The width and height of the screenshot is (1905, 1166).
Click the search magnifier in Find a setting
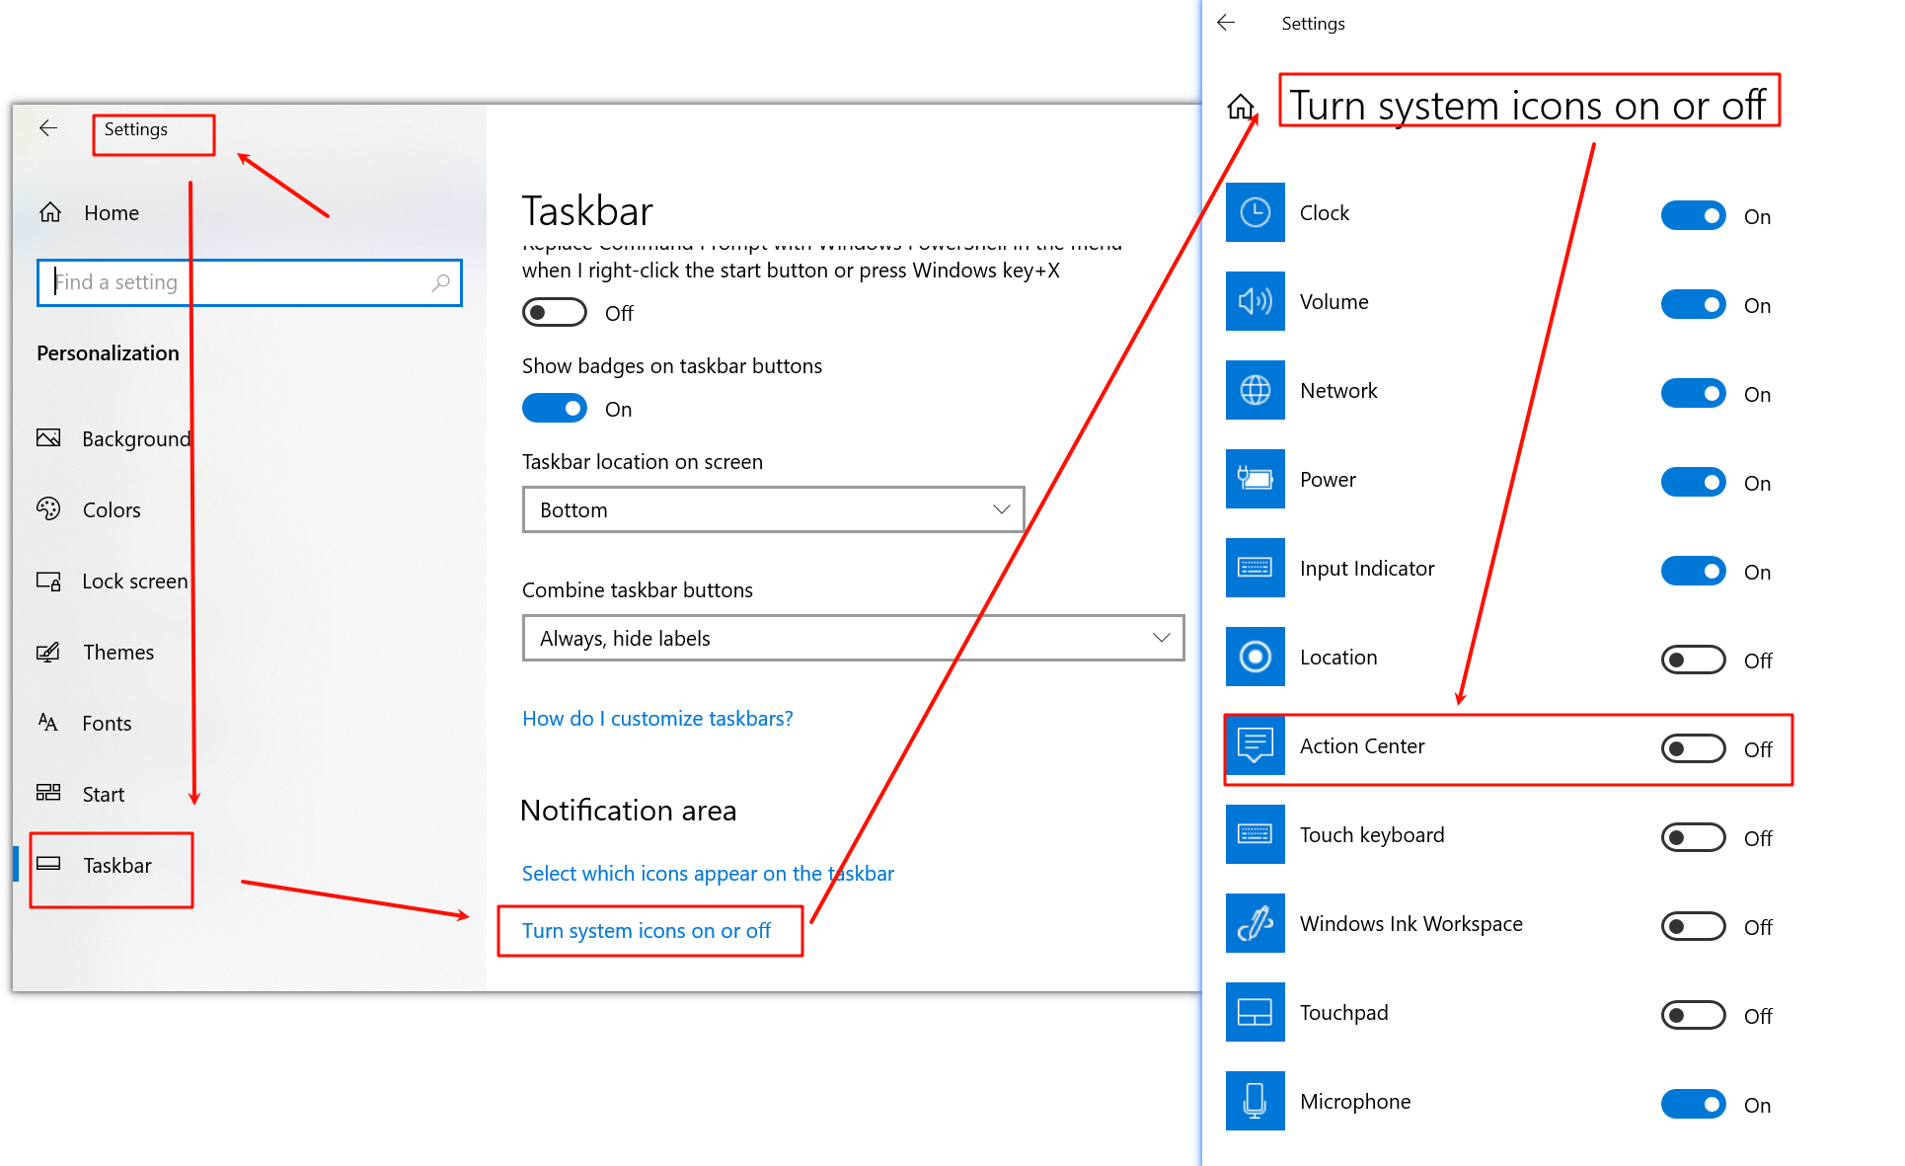440,283
